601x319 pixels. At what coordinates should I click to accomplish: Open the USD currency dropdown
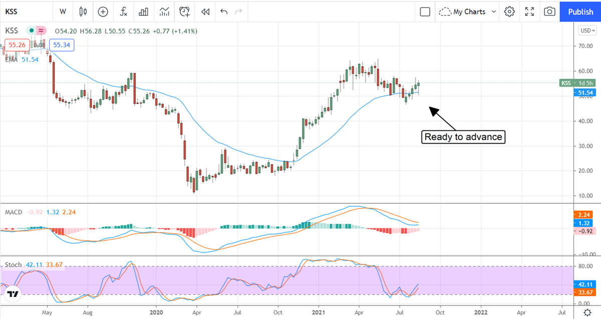pyautogui.click(x=586, y=31)
